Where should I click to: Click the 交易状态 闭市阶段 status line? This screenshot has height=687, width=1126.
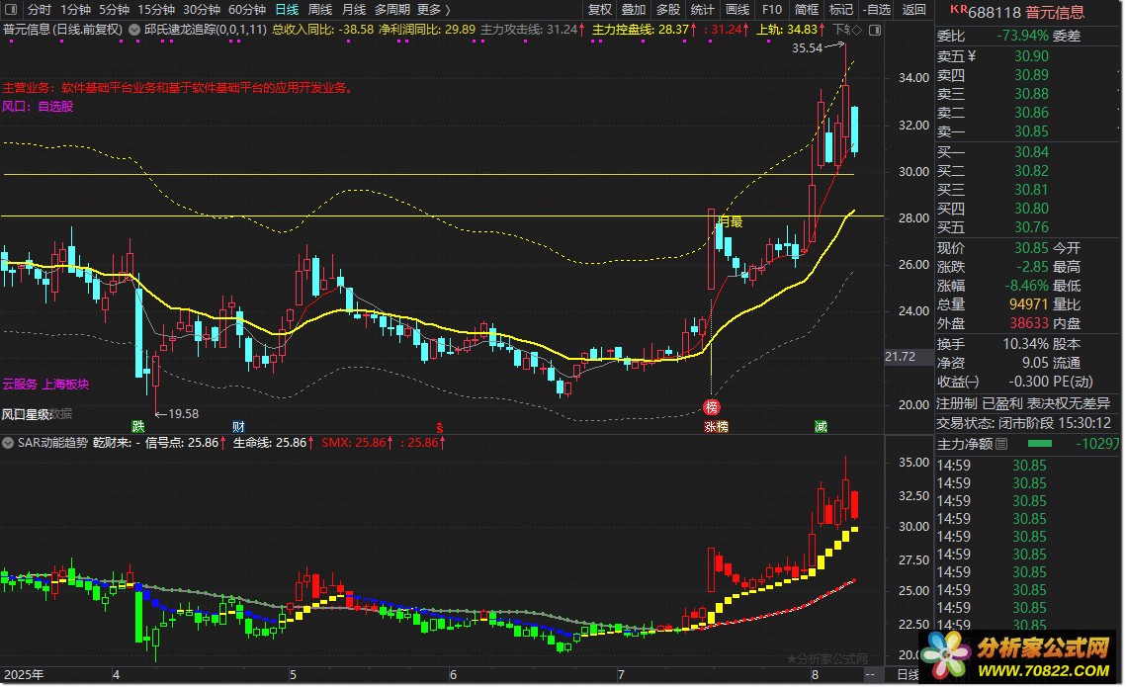(1023, 423)
